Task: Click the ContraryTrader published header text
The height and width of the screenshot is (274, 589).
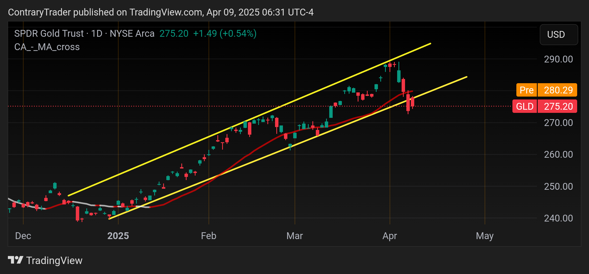Action: tap(161, 12)
